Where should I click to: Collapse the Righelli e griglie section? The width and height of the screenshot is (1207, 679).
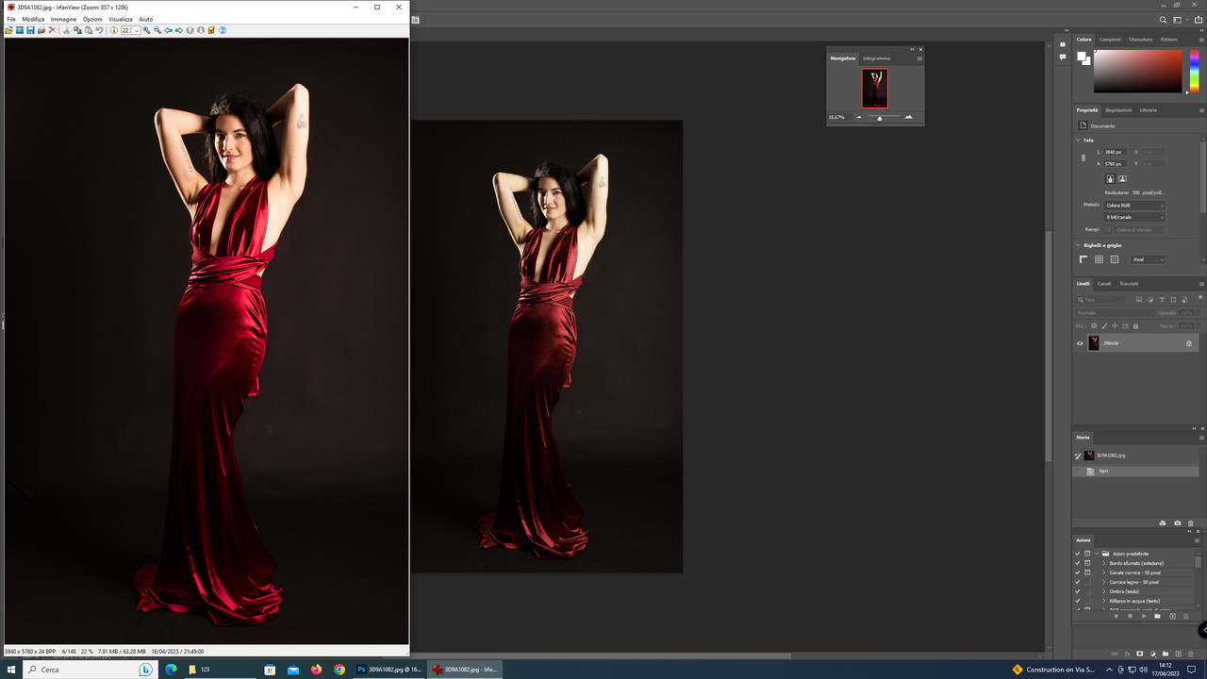point(1078,245)
